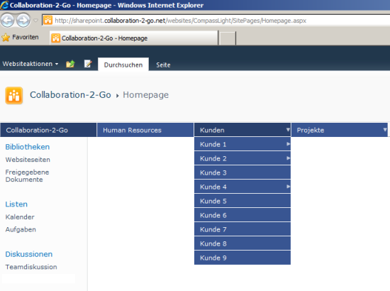The height and width of the screenshot is (291, 390).
Task: Open the Kunden navigation menu
Action: click(x=243, y=130)
